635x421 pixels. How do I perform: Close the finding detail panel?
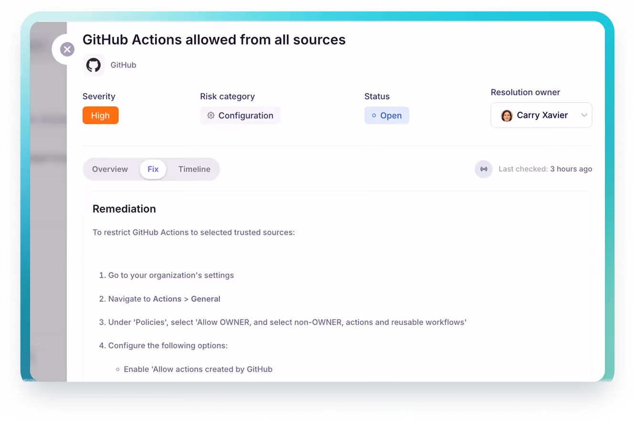coord(67,49)
